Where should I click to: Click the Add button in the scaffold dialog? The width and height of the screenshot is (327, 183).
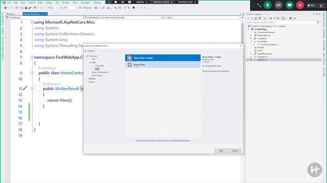coord(221,150)
